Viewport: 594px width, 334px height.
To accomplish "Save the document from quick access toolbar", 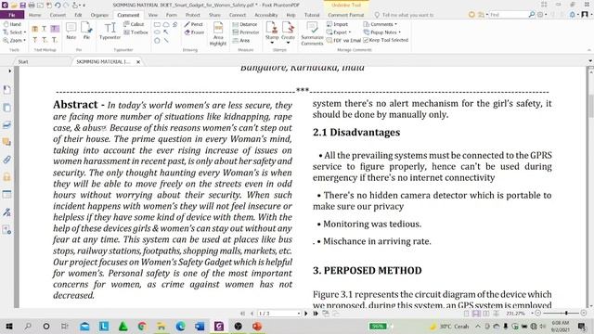I will tap(22, 5).
